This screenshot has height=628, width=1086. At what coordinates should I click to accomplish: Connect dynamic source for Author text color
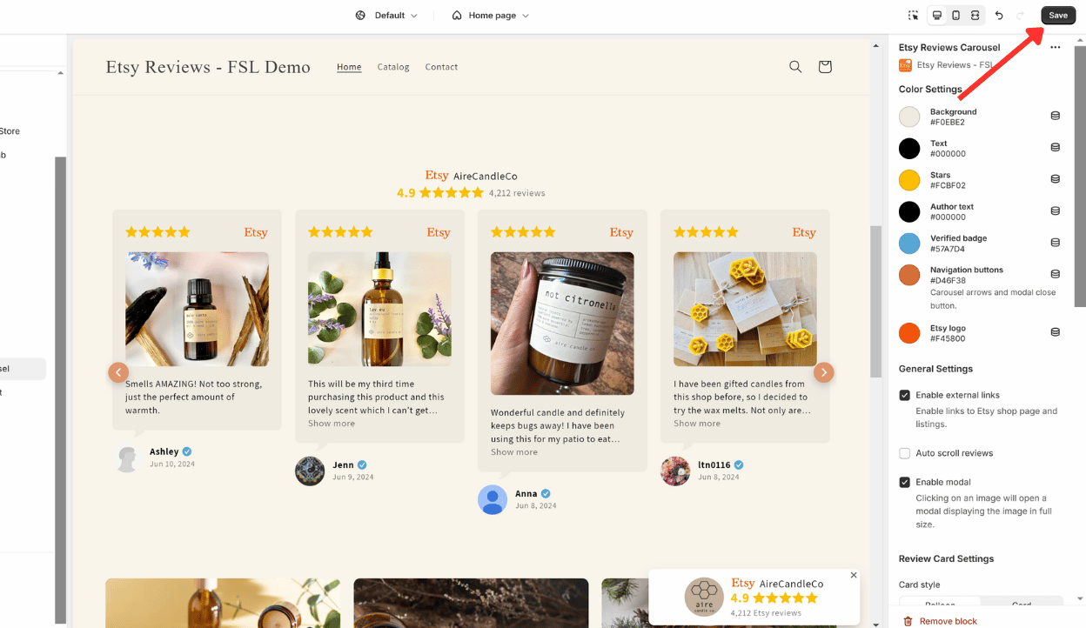[x=1056, y=211]
